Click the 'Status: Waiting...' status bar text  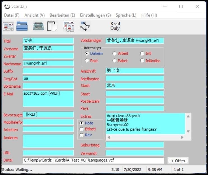pos(17,170)
